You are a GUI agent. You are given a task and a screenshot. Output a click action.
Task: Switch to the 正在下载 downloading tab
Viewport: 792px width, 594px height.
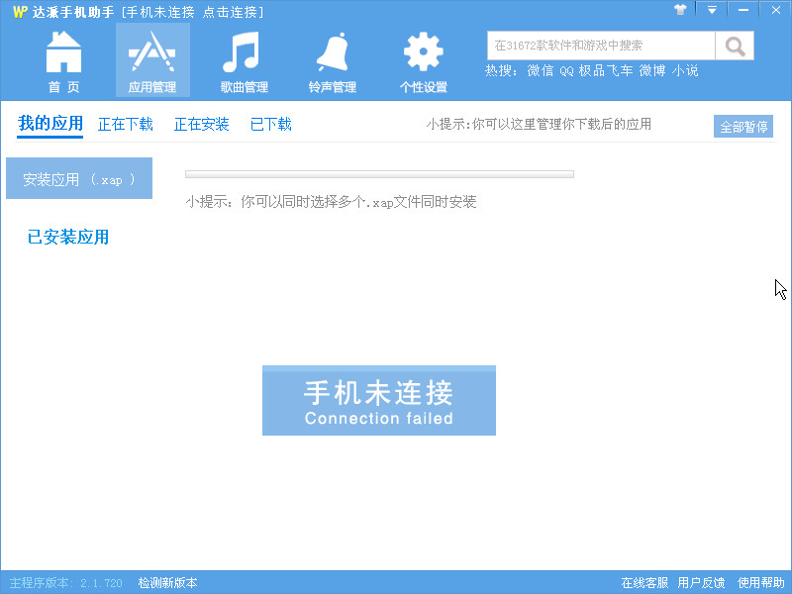pyautogui.click(x=125, y=126)
